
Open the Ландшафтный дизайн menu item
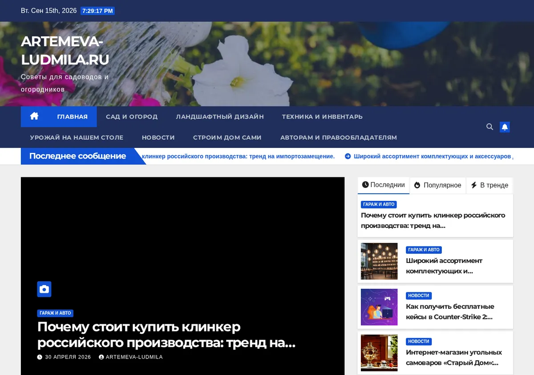click(220, 116)
